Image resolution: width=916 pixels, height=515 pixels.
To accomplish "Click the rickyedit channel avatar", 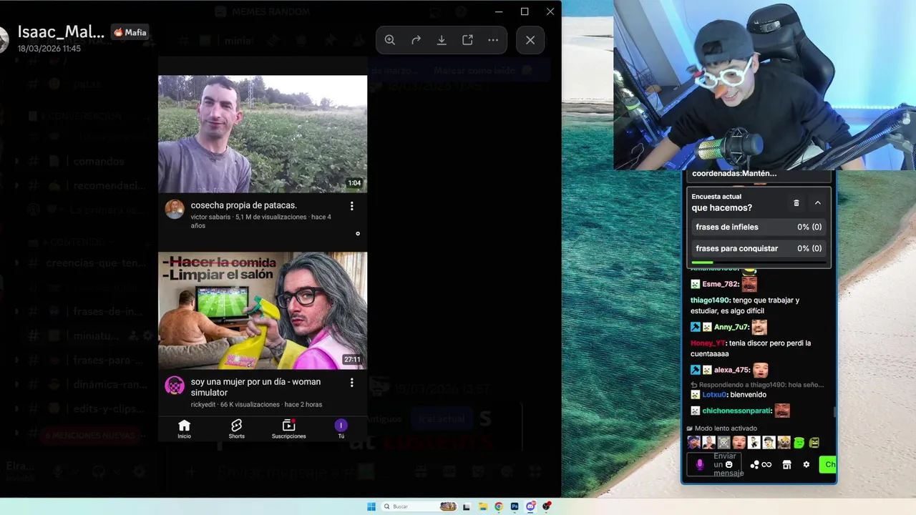I will tap(175, 386).
